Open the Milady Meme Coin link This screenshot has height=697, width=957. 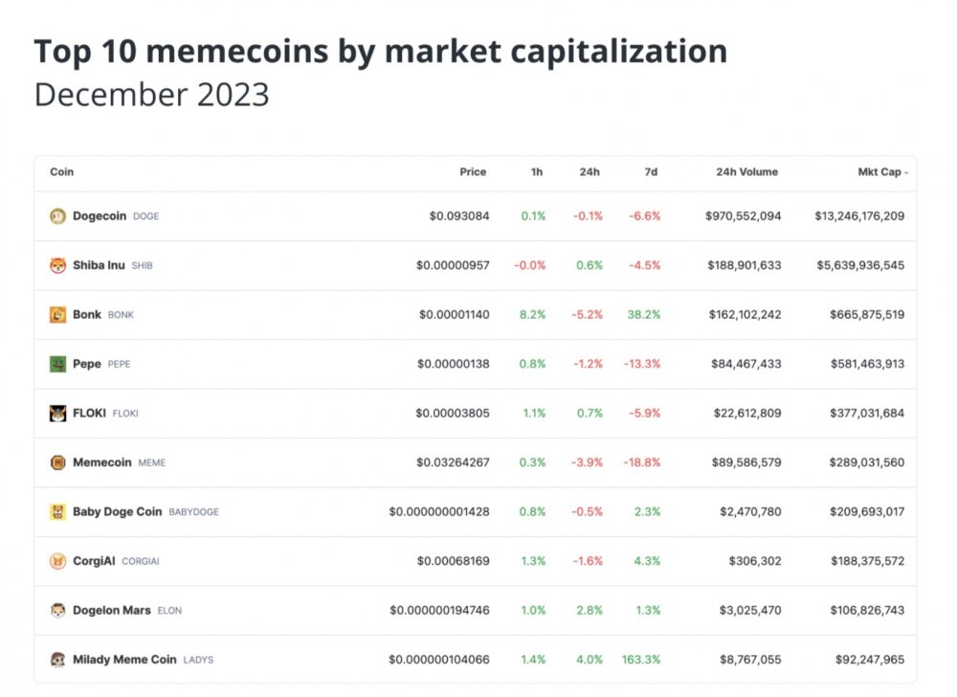pos(124,660)
